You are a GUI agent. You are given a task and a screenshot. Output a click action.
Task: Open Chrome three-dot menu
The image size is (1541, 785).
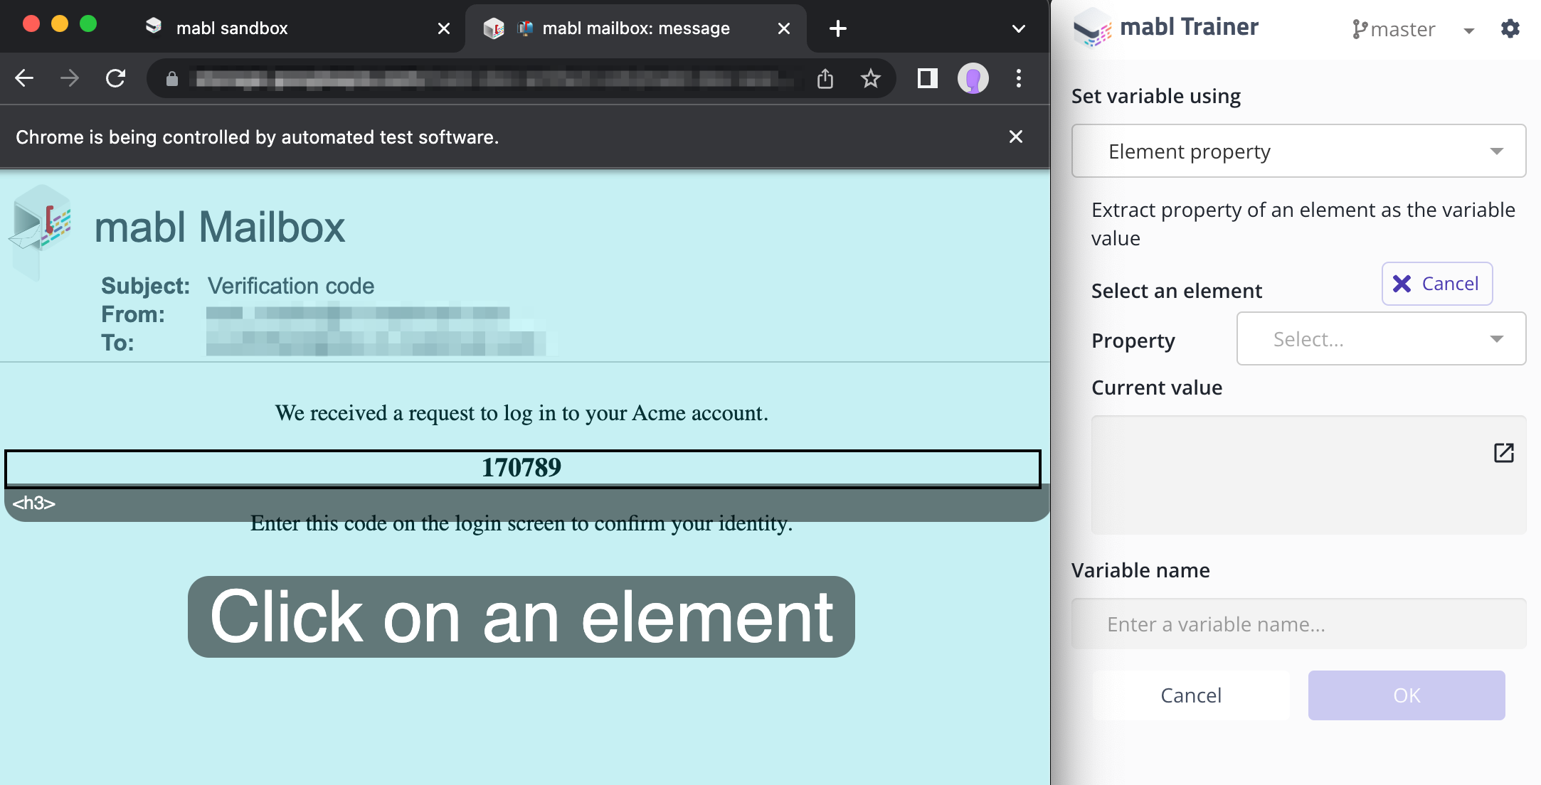point(1019,78)
